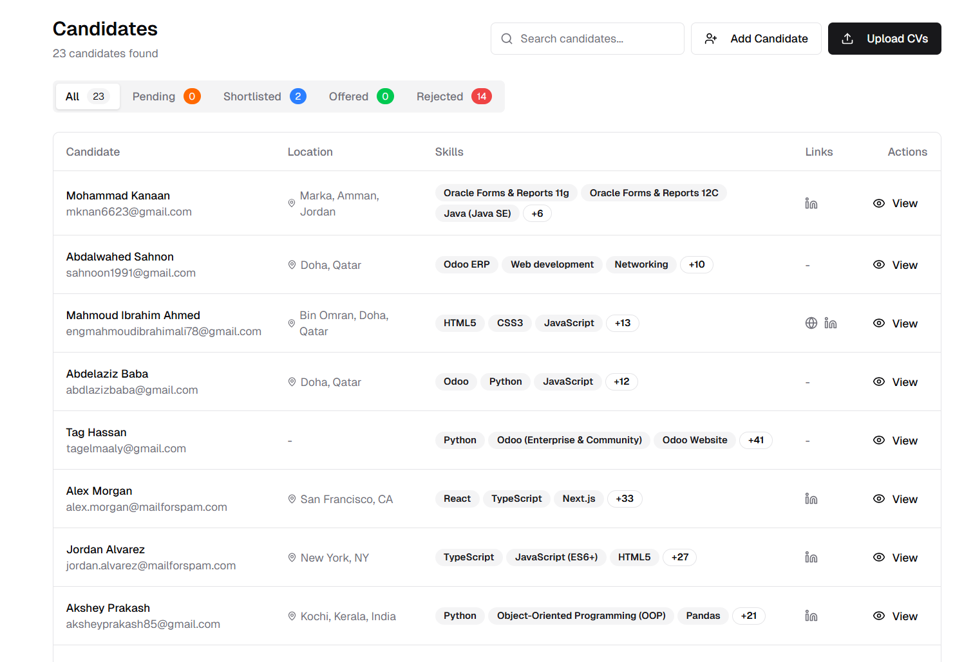
Task: Click the location pin beside Doha, Qatar for Abdelaziz Baba
Action: tap(292, 382)
